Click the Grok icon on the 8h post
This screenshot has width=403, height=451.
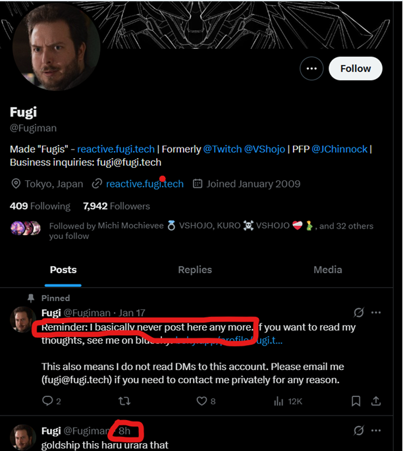[x=359, y=431]
